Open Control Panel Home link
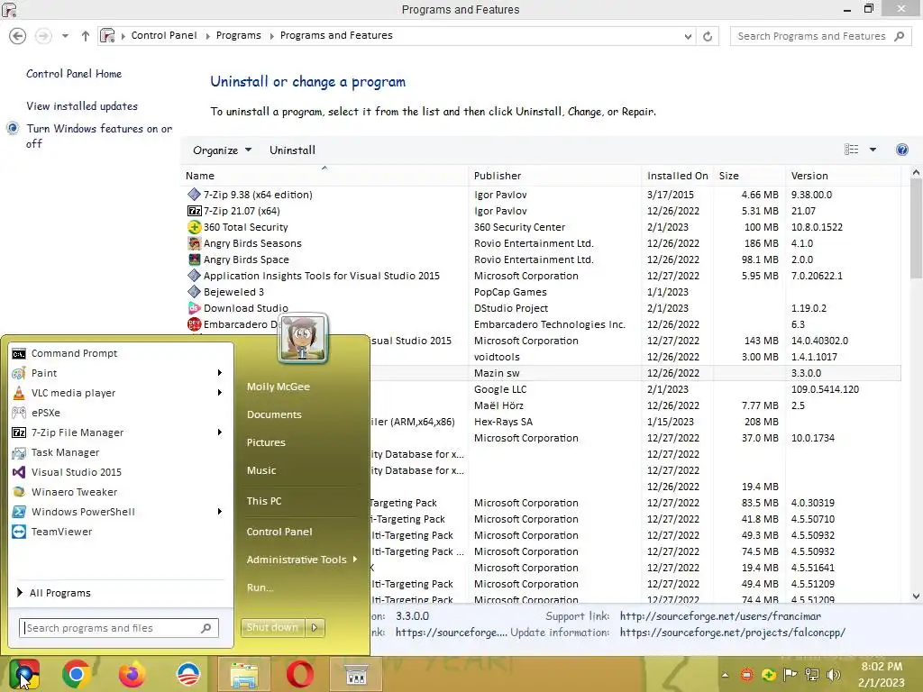This screenshot has width=923, height=692. tap(74, 74)
